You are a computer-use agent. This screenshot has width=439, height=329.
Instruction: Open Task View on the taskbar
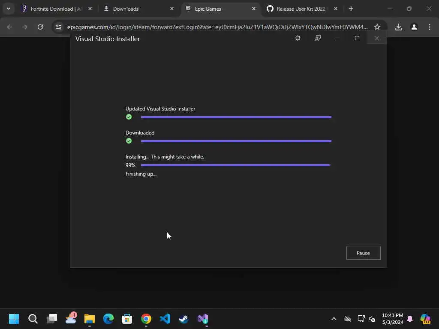coord(52,319)
